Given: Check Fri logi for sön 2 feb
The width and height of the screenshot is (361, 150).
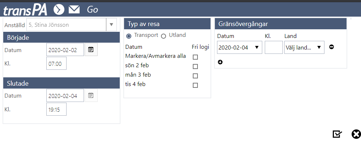Looking at the screenshot, I should pos(195,67).
